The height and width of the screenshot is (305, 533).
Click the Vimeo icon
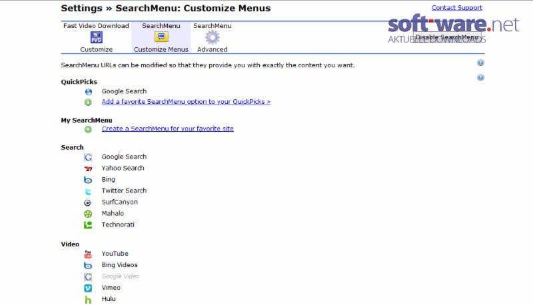click(x=88, y=288)
